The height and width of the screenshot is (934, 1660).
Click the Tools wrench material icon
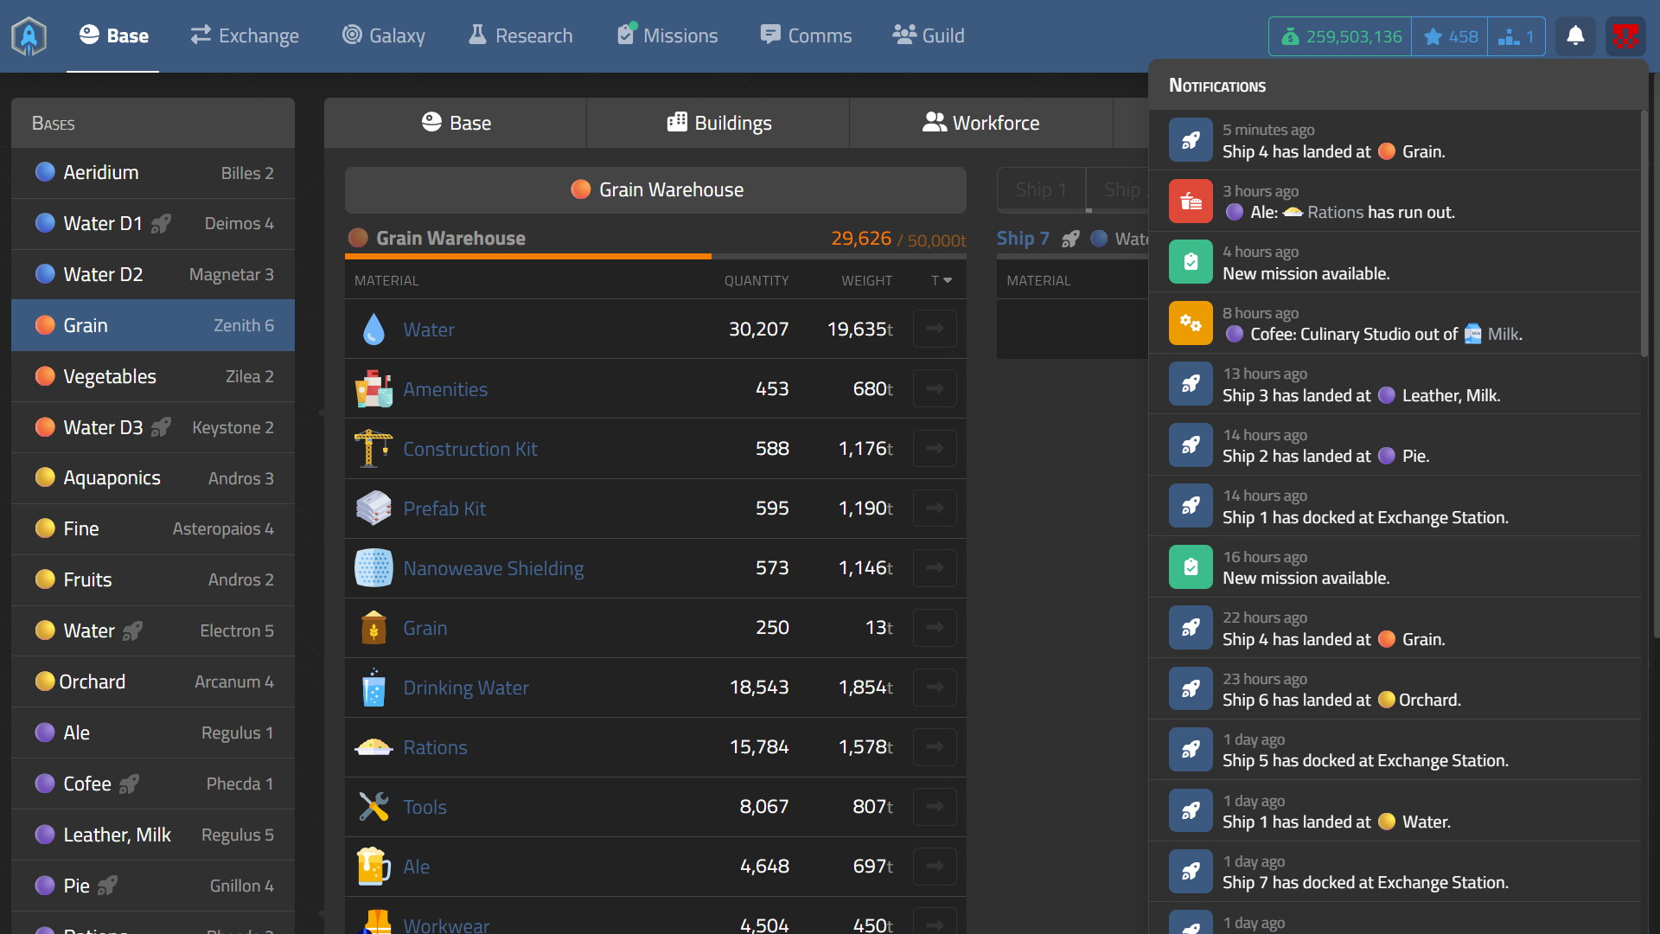pos(373,807)
